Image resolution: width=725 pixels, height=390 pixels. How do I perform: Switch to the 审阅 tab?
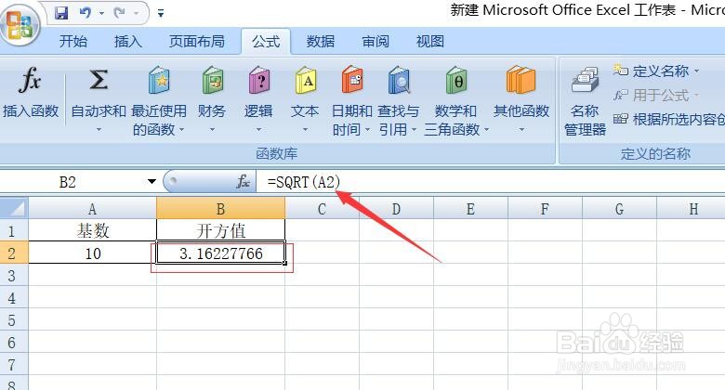click(x=376, y=42)
